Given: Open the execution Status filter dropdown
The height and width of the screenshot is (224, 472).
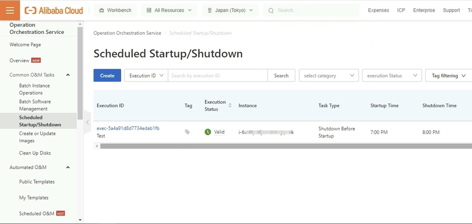Looking at the screenshot, I should pyautogui.click(x=392, y=75).
